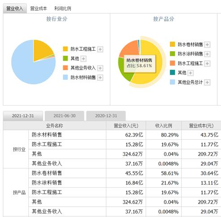Select the yellow 防水卷材销售 color swatch
Viewport: 221px width, 217px height.
coord(173,44)
